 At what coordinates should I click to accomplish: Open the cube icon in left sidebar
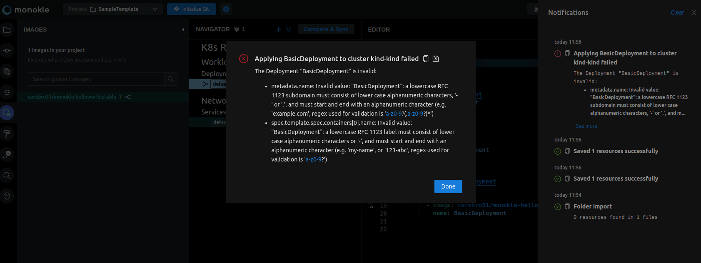(x=7, y=196)
